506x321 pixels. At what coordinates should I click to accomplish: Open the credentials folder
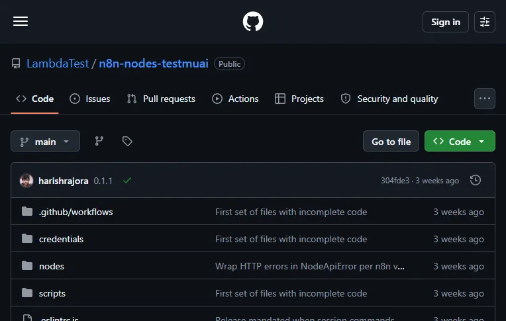click(61, 239)
